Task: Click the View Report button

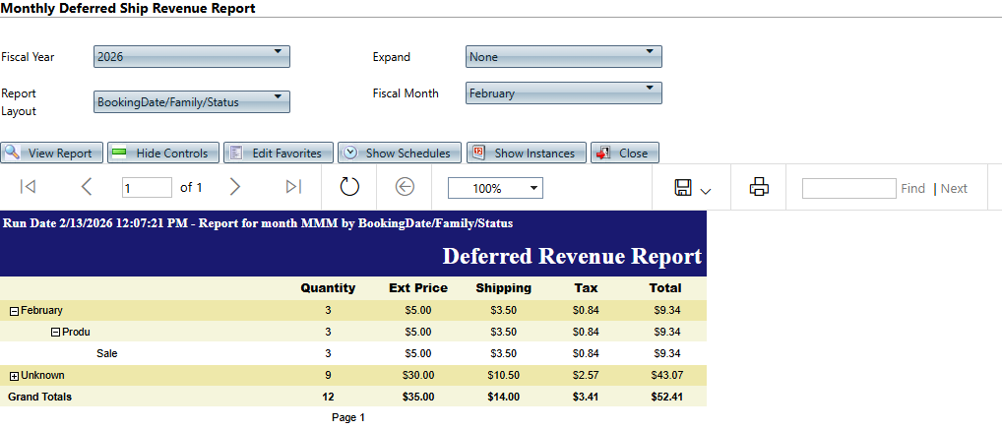Action: tap(52, 154)
